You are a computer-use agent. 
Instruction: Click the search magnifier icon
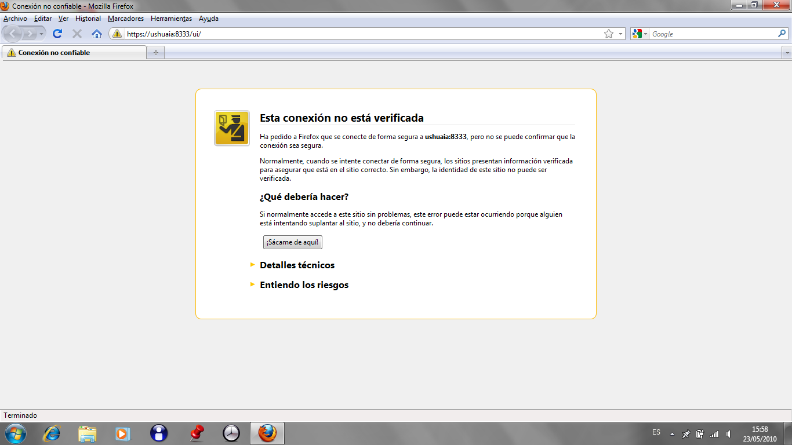(782, 34)
